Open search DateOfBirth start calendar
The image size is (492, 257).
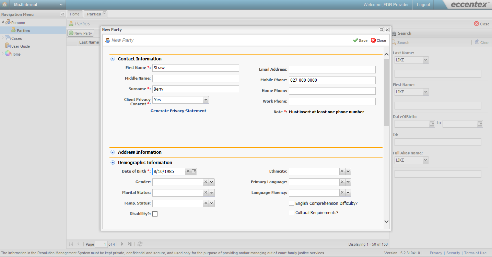click(x=432, y=124)
